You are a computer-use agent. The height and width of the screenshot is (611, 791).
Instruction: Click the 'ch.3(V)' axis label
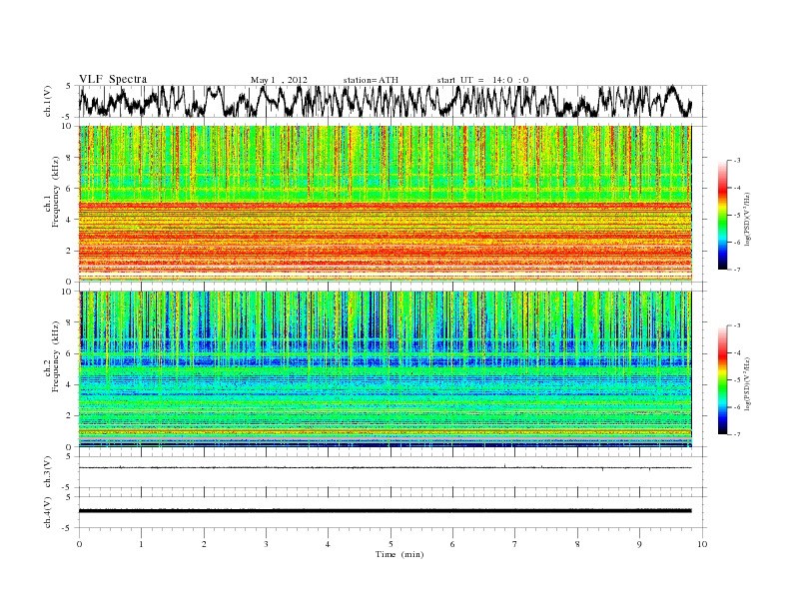(47, 472)
